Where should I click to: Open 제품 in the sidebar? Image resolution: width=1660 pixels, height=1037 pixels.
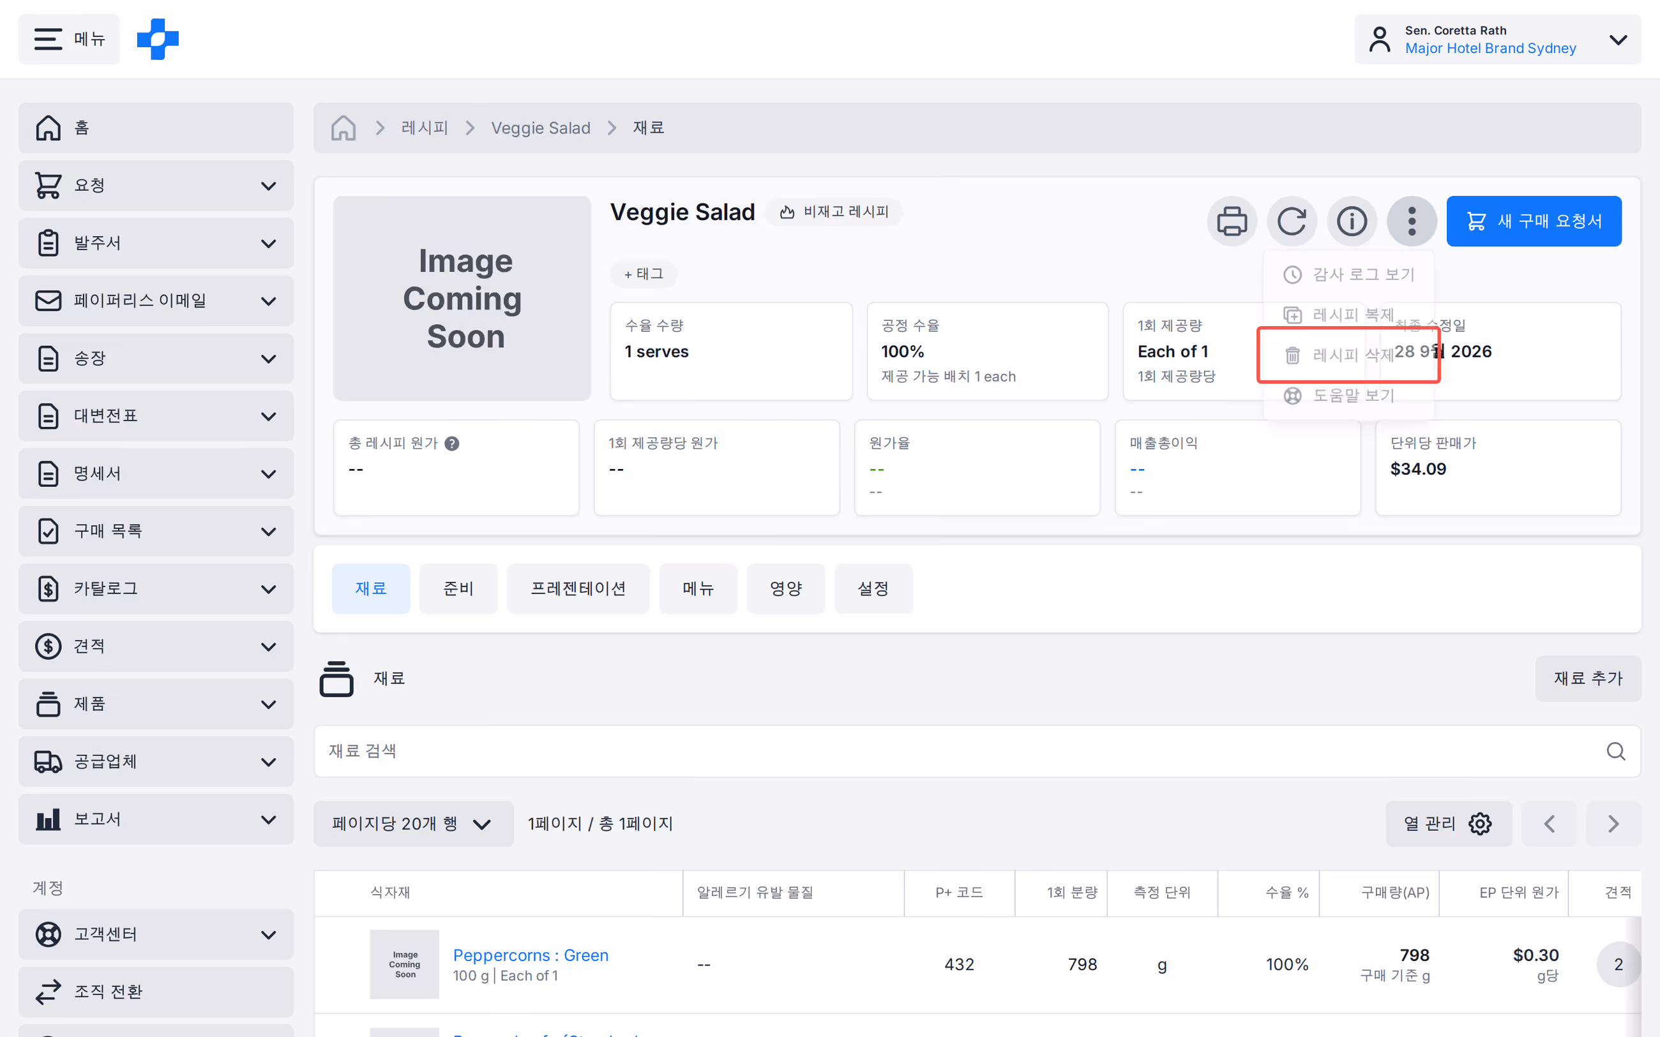(156, 704)
